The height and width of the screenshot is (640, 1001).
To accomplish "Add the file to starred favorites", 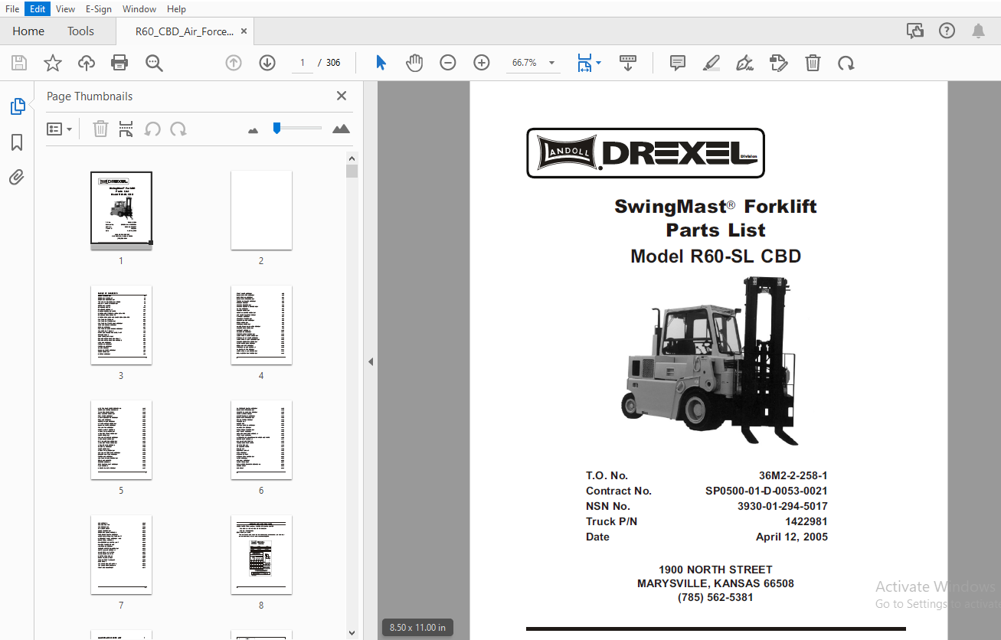I will (53, 63).
